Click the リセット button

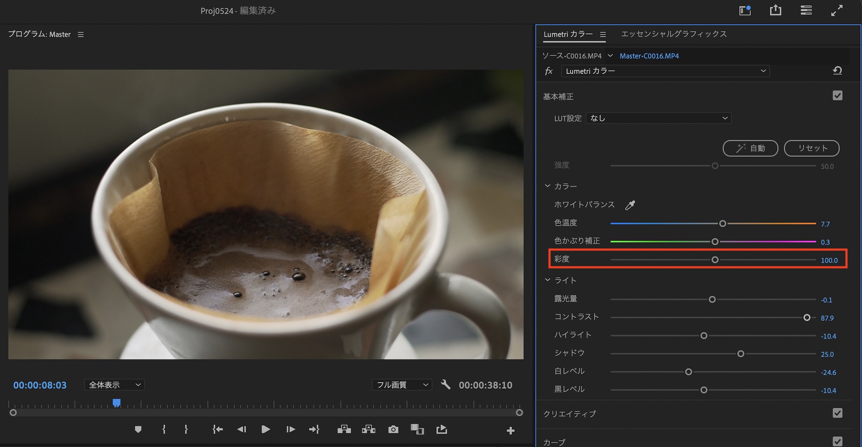(x=812, y=148)
